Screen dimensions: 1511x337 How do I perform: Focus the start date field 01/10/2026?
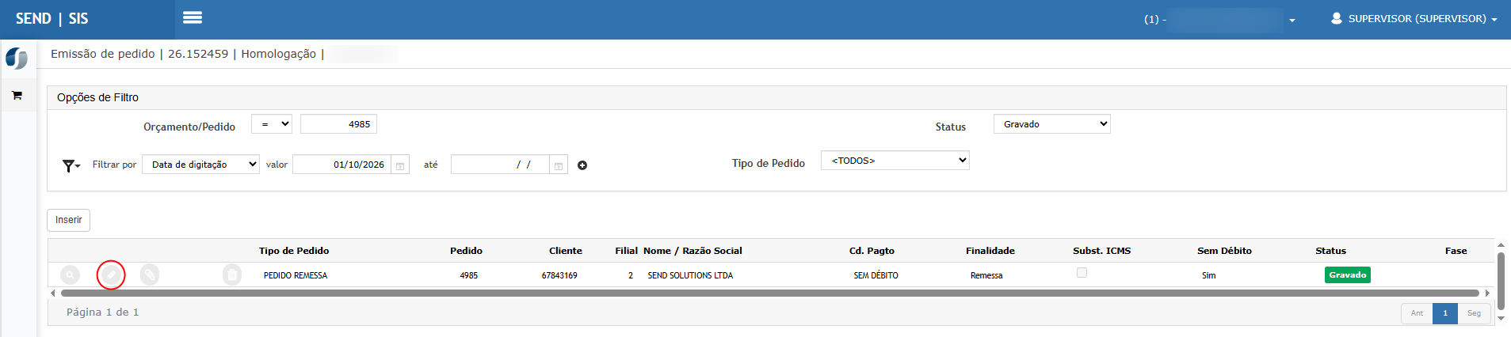point(342,165)
